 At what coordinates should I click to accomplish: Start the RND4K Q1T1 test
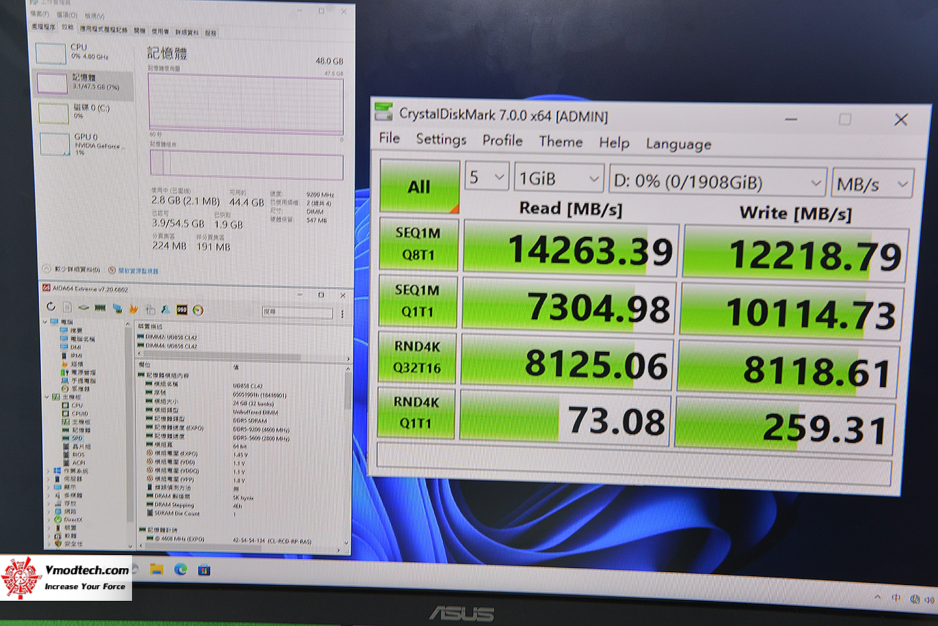tap(416, 412)
